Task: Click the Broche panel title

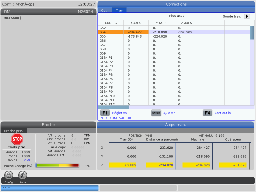Action: click(48, 125)
